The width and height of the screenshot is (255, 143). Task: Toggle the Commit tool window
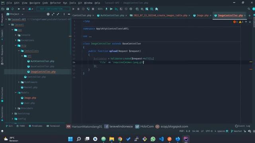[2, 35]
